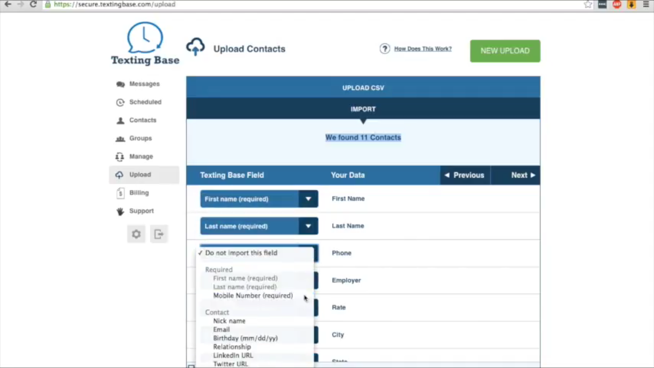Screen dimensions: 654x368
Task: Open the Support section
Action: 142,211
